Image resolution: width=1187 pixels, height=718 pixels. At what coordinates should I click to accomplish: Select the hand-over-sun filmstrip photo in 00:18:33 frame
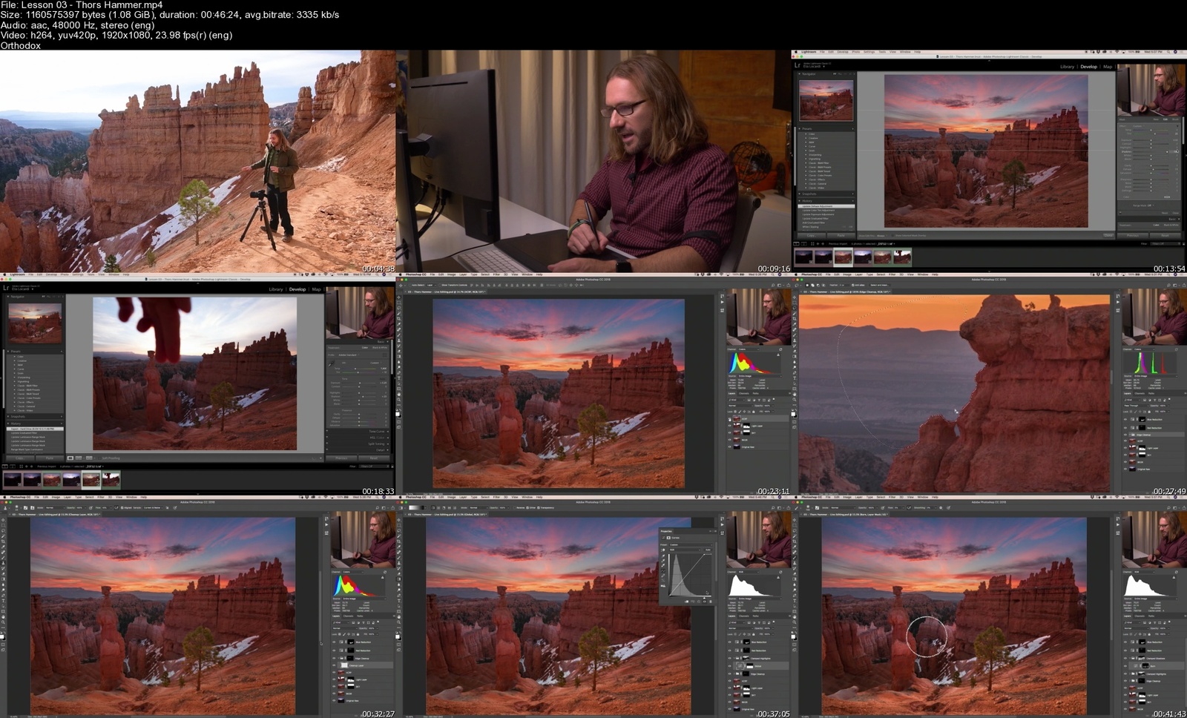pos(111,479)
